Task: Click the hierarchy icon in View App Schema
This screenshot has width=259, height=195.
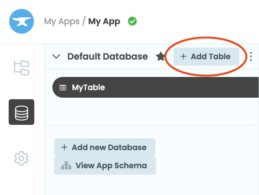Action: (x=66, y=166)
